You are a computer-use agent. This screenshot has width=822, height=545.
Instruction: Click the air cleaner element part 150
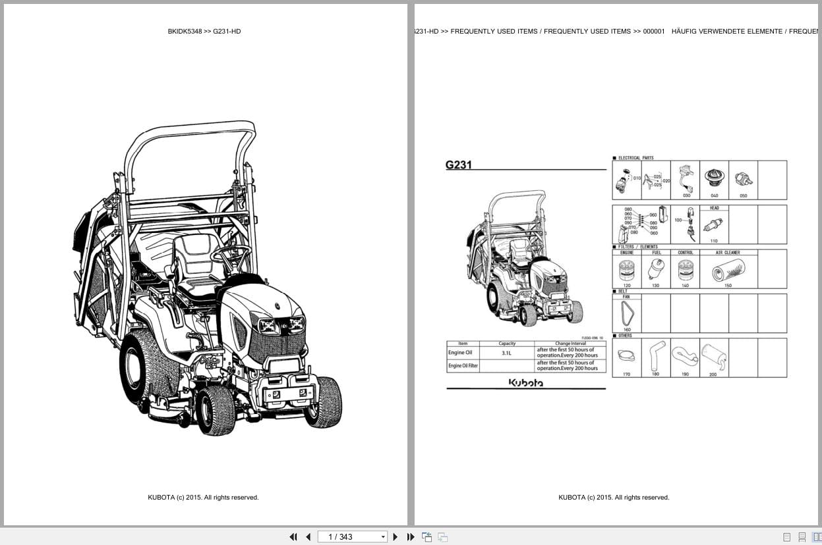pos(728,271)
